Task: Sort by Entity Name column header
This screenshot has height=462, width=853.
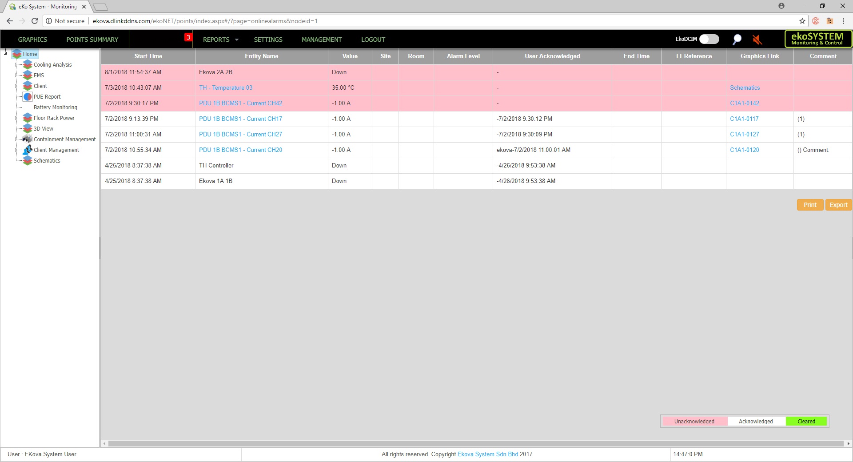Action: (261, 56)
